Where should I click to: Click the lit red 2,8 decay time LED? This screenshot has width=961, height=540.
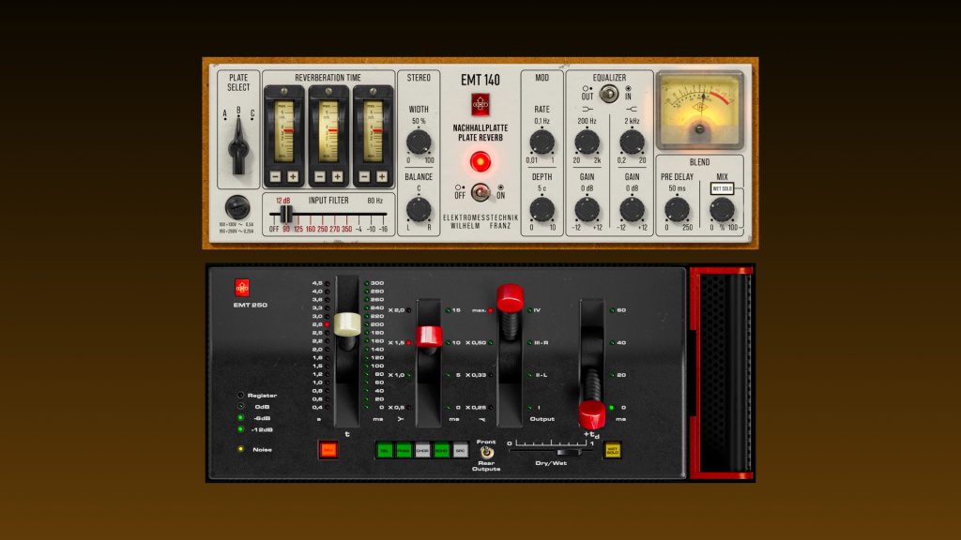click(328, 324)
